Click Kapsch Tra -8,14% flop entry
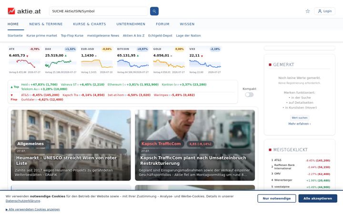Image resolution: width=343 pixels, height=214 pixels. tap(83, 95)
